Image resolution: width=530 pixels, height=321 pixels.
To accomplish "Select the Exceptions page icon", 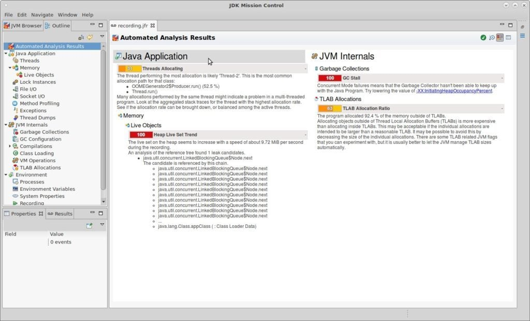I will point(15,111).
